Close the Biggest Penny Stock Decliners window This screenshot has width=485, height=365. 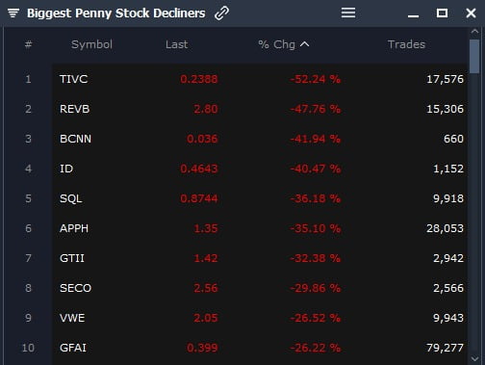coord(471,13)
